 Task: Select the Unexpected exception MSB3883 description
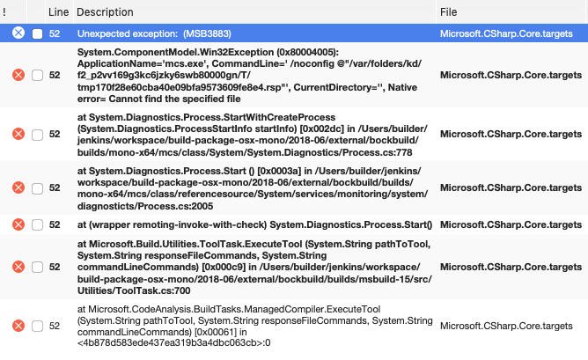[x=154, y=33]
